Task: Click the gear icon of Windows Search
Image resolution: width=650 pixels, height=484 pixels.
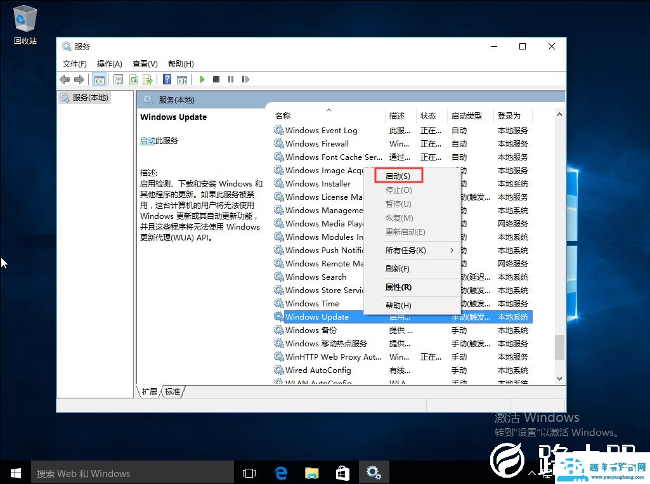Action: pos(278,277)
